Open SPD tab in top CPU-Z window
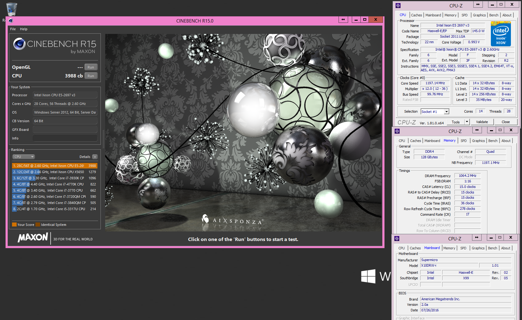This screenshot has height=320, width=522. 465,15
